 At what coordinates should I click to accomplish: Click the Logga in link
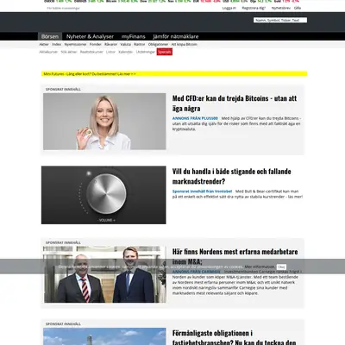pyautogui.click(x=229, y=8)
